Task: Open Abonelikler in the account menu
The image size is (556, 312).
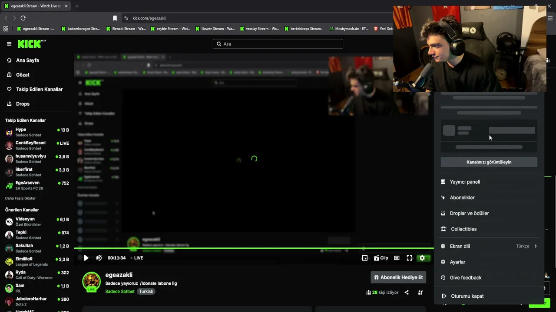Action: [489, 198]
